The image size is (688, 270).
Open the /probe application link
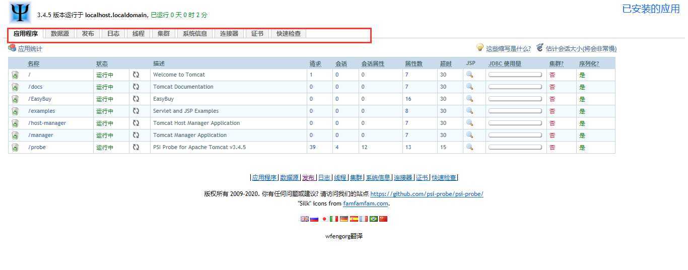(x=37, y=148)
